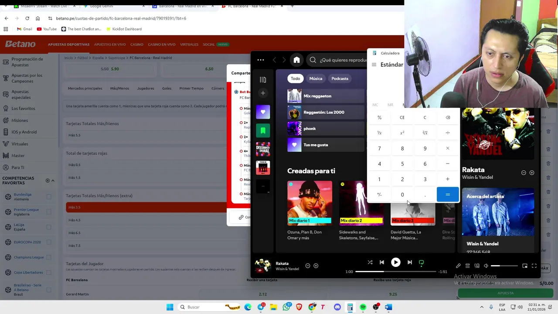Collapse Competencias Favoritas section

tap(53, 181)
